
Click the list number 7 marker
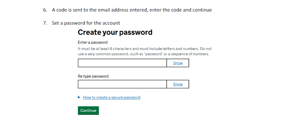coord(45,23)
